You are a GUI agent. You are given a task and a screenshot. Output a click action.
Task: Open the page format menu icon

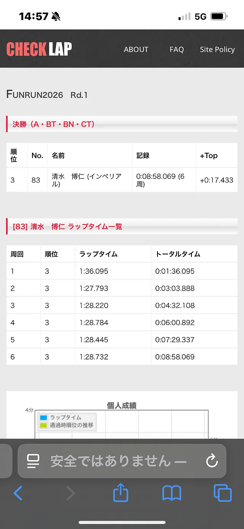point(33,461)
